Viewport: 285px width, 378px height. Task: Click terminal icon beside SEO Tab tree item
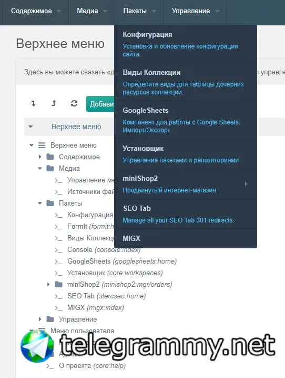tap(58, 296)
